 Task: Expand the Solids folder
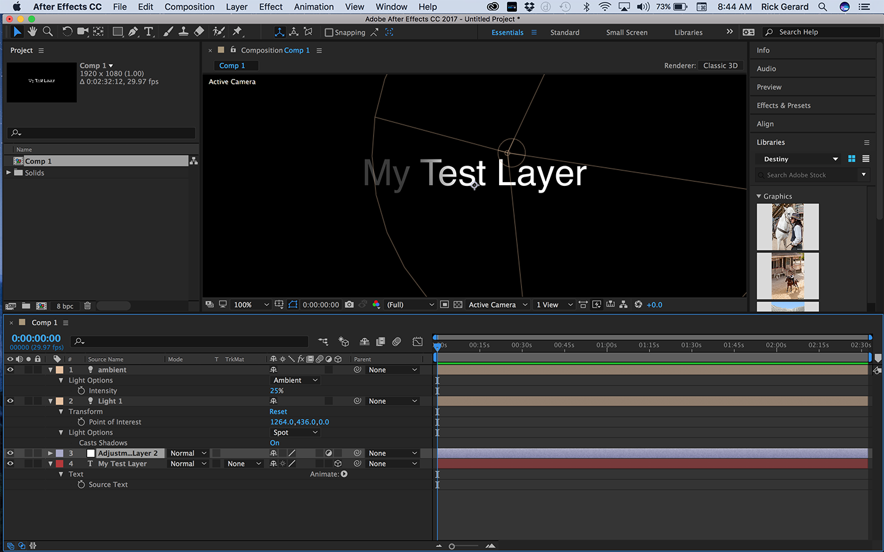(x=9, y=173)
